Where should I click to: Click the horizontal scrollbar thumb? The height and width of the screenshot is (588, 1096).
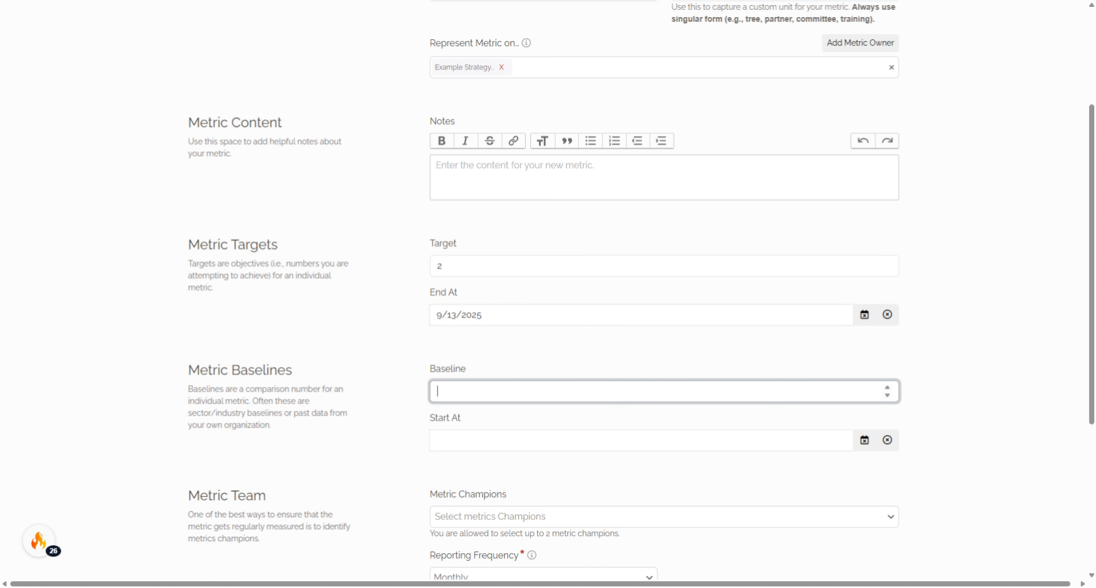coord(540,583)
